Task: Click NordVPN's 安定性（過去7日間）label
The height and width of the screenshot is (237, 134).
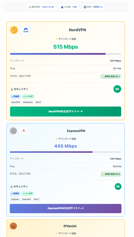Action: tap(21, 76)
